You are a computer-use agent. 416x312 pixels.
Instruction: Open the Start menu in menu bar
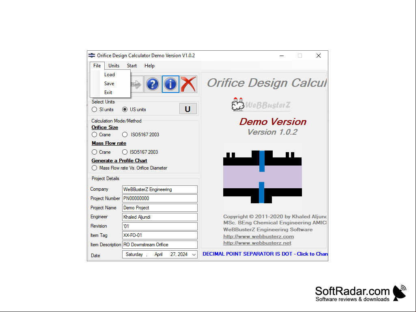click(x=132, y=66)
